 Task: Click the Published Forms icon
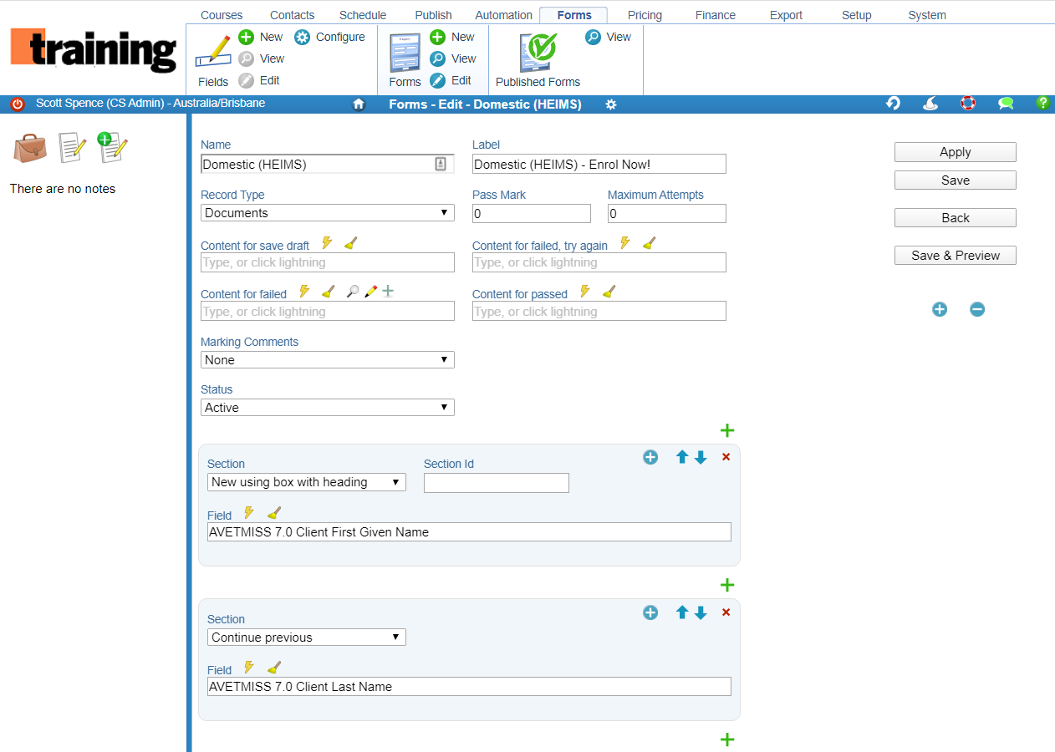[x=538, y=55]
